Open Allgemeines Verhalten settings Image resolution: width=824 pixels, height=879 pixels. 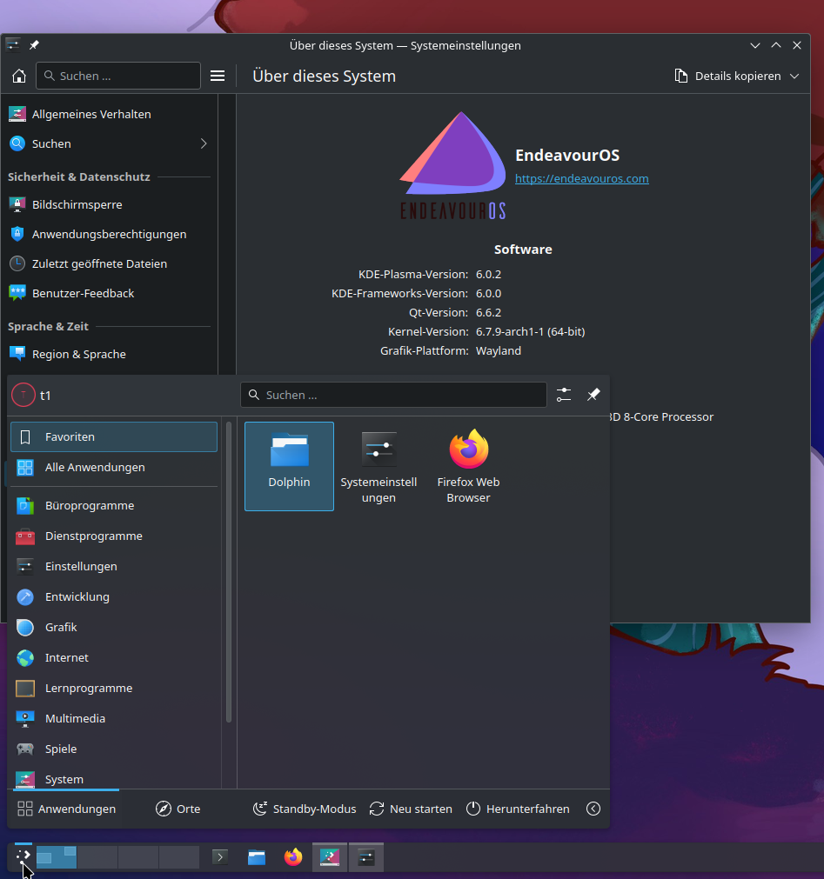110,114
